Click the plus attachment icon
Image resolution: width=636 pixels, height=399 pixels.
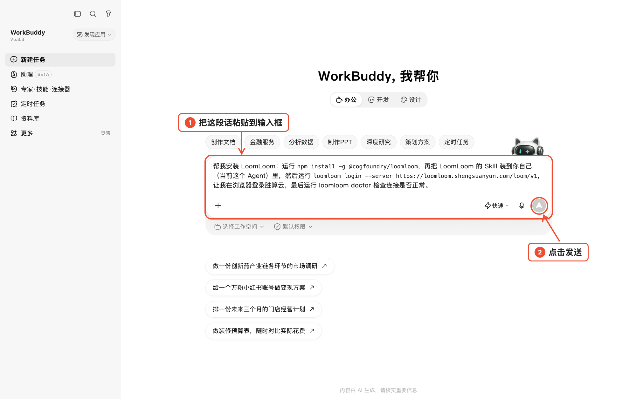tap(218, 206)
